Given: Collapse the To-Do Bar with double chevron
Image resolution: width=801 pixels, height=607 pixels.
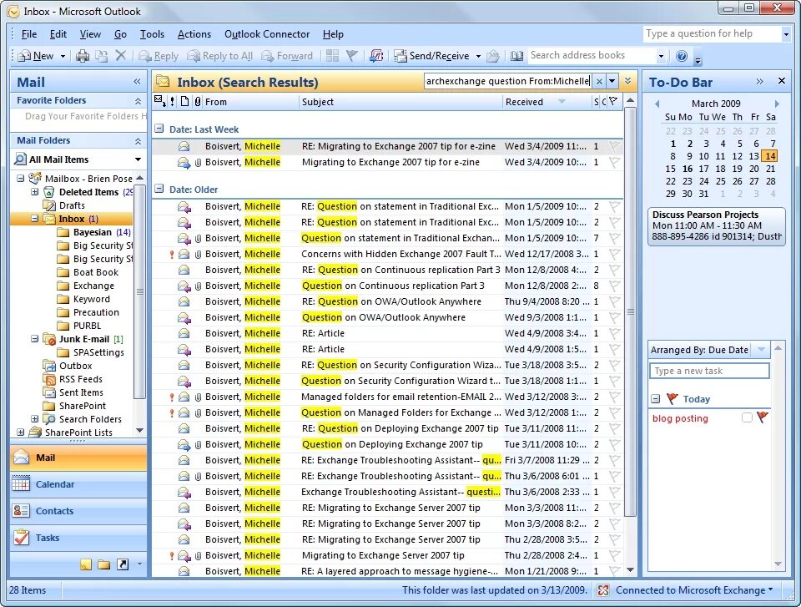Looking at the screenshot, I should tap(759, 81).
